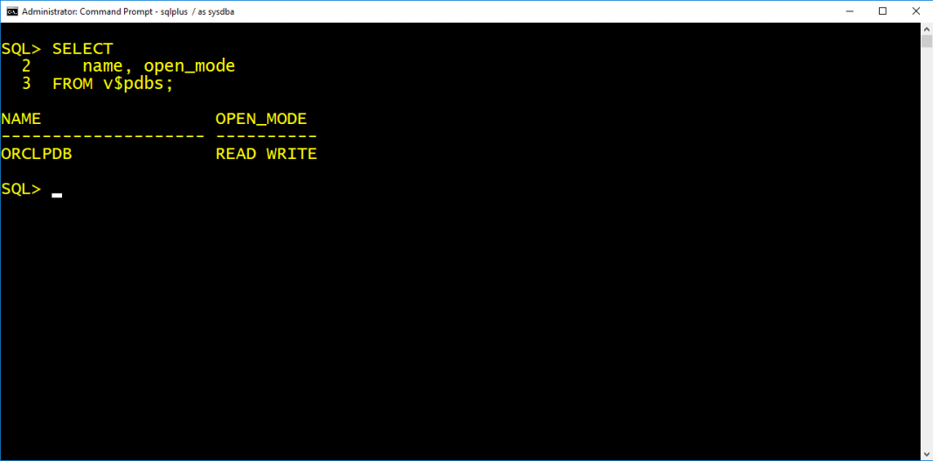The width and height of the screenshot is (933, 461).
Task: Click the scrollbar up arrow
Action: click(x=927, y=29)
